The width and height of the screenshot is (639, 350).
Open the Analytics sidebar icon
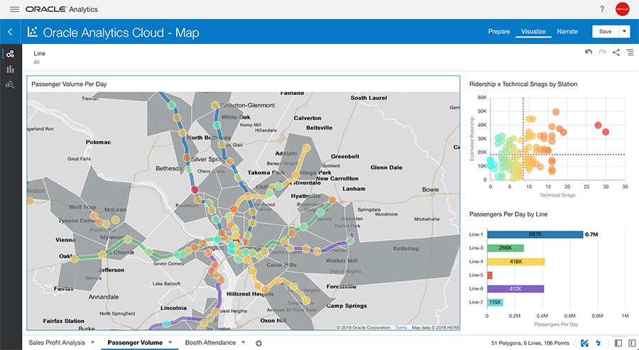10,84
